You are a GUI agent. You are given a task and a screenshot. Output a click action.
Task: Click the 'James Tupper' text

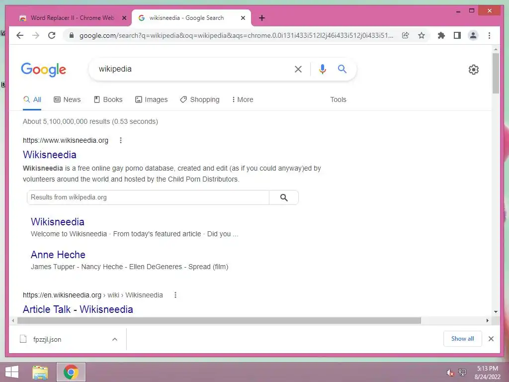pos(53,267)
